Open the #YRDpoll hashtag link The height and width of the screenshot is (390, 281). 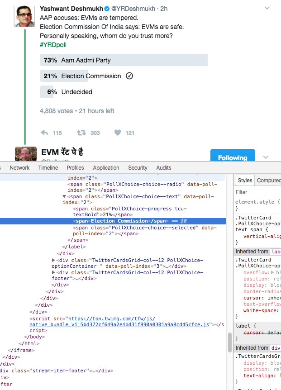coord(53,45)
